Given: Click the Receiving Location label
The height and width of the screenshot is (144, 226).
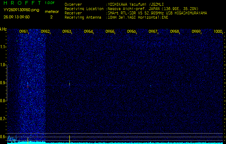Looking at the screenshot, I should point(84,9).
